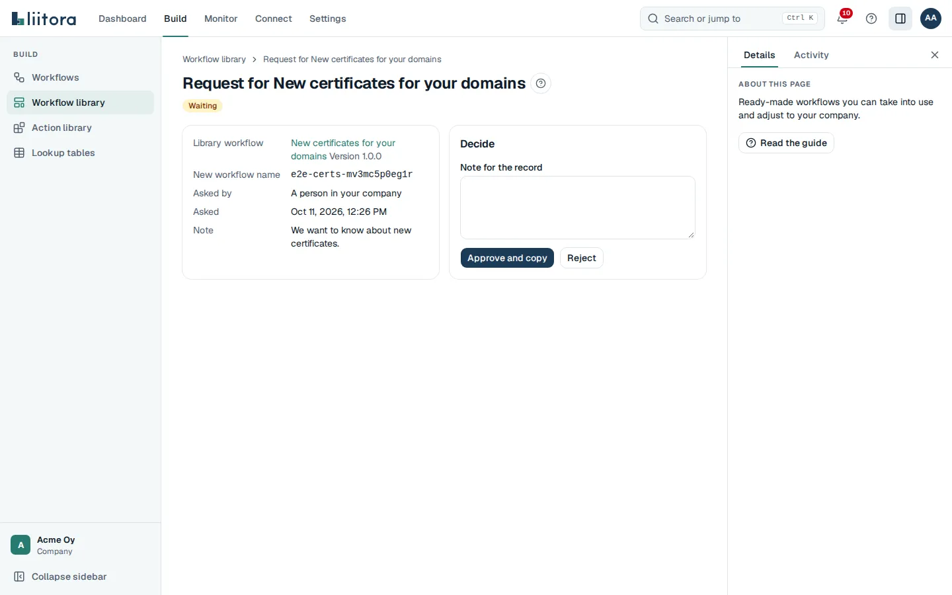Click the Note for the record textarea
Viewport: 952px width, 595px height.
point(578,208)
